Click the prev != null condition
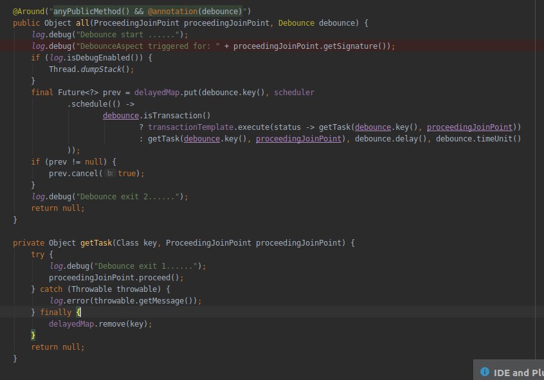Image resolution: width=544 pixels, height=380 pixels. click(x=76, y=162)
